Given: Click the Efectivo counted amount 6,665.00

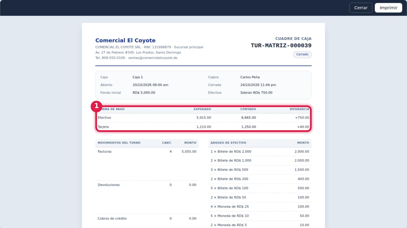Looking at the screenshot, I should (249, 118).
